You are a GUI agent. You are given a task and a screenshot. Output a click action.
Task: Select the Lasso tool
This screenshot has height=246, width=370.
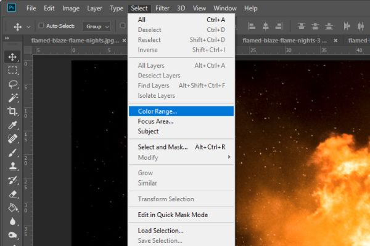tap(12, 84)
